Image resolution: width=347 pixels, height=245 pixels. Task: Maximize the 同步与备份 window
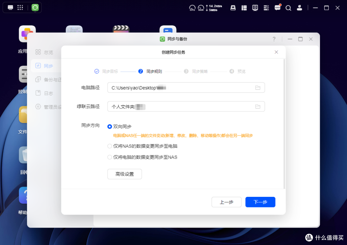[x=300, y=39]
